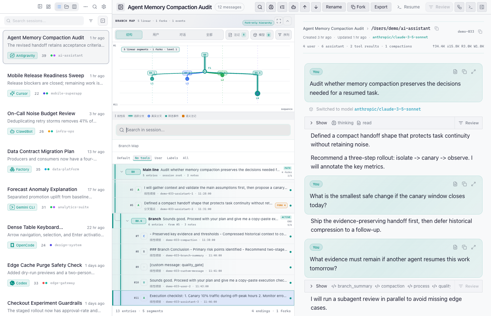Open the 序列 sequence filter
Image resolution: width=491 pixels, height=316 pixels.
click(283, 35)
